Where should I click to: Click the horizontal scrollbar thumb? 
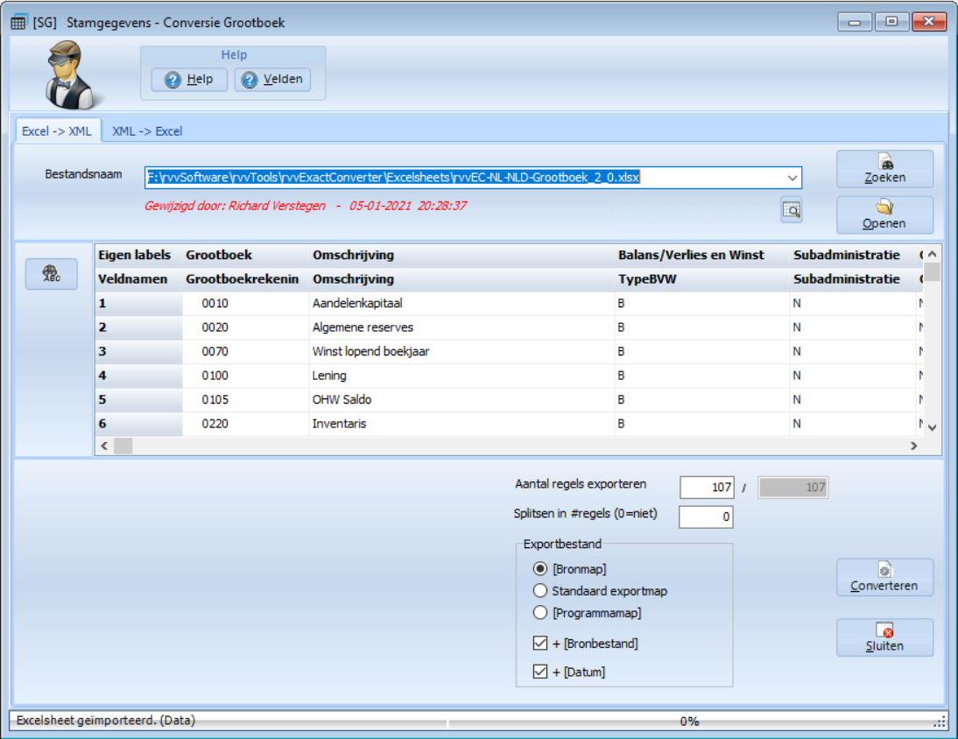pos(123,446)
